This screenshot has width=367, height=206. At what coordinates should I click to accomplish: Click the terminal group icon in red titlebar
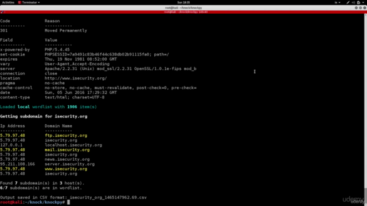(2, 12)
